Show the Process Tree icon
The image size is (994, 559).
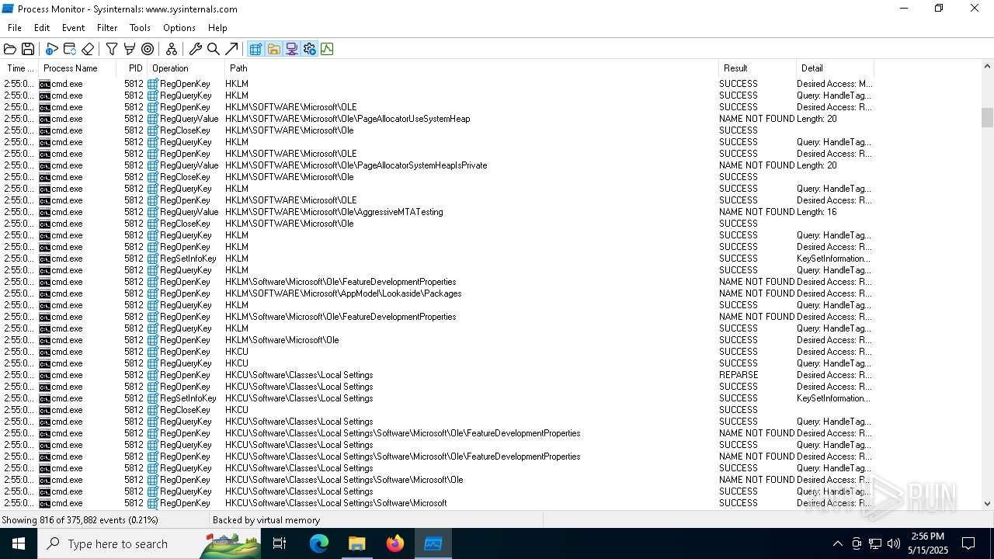(x=172, y=49)
